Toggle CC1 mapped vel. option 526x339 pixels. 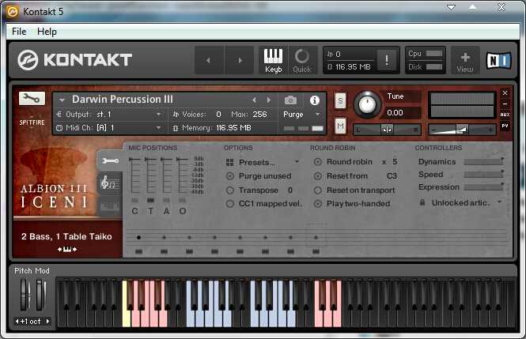230,204
